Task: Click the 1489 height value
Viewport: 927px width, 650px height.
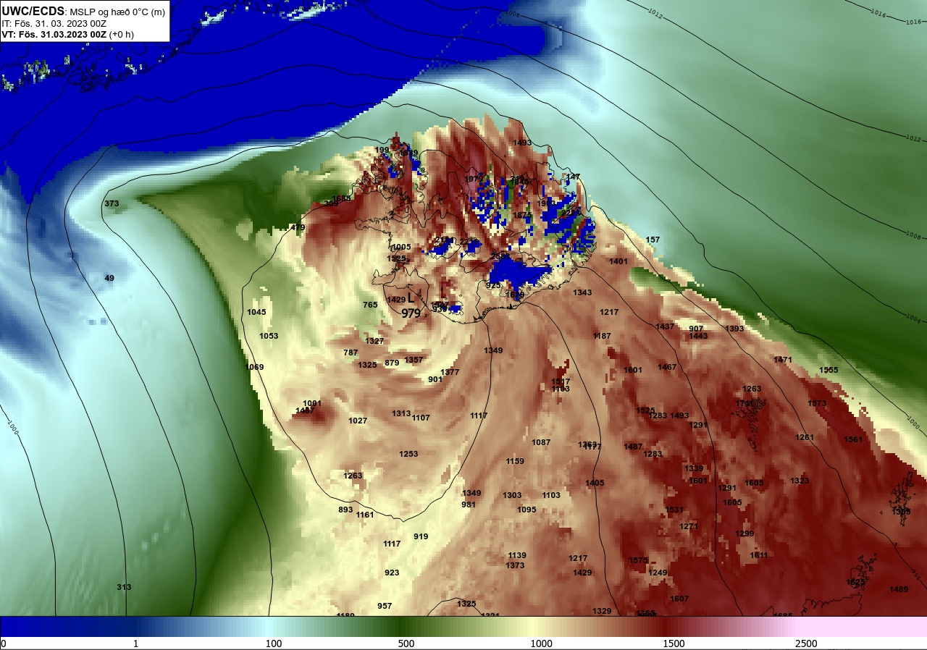Action: [899, 589]
